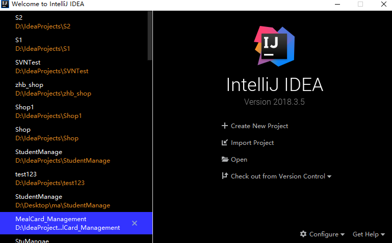392x243 pixels.
Task: Click the Import Project link
Action: (252, 142)
